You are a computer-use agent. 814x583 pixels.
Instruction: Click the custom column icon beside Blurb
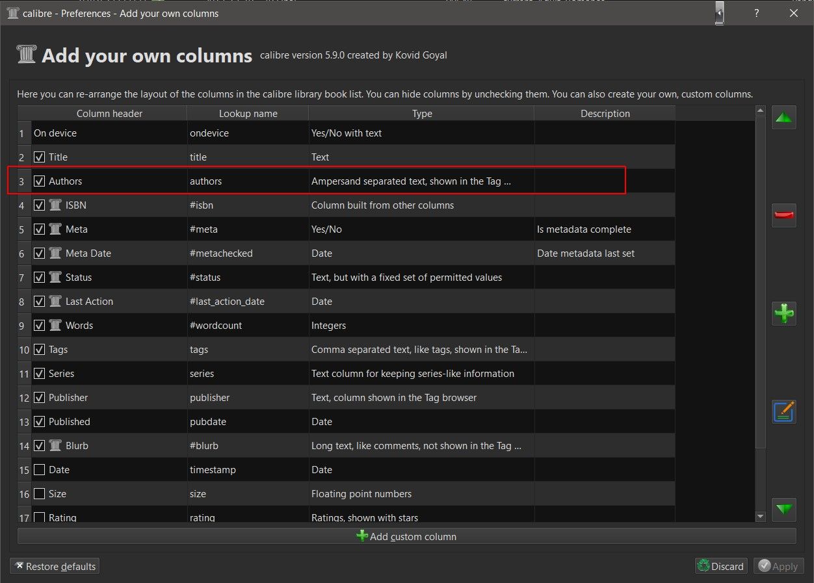coord(56,446)
